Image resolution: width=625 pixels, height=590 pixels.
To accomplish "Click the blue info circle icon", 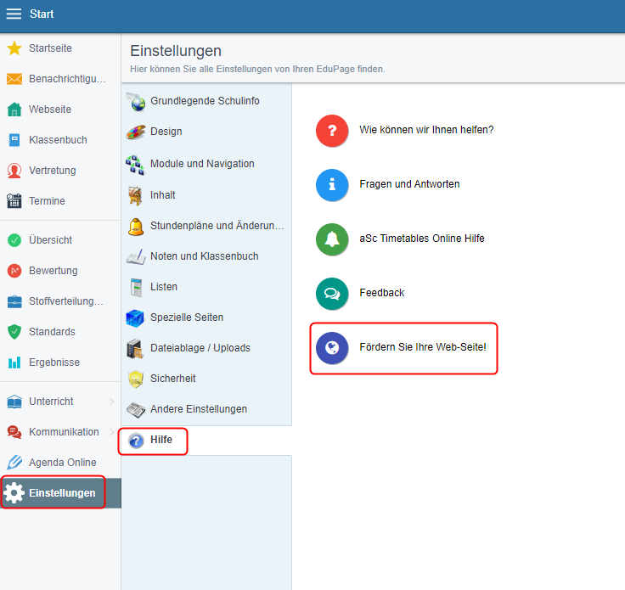I will (332, 185).
